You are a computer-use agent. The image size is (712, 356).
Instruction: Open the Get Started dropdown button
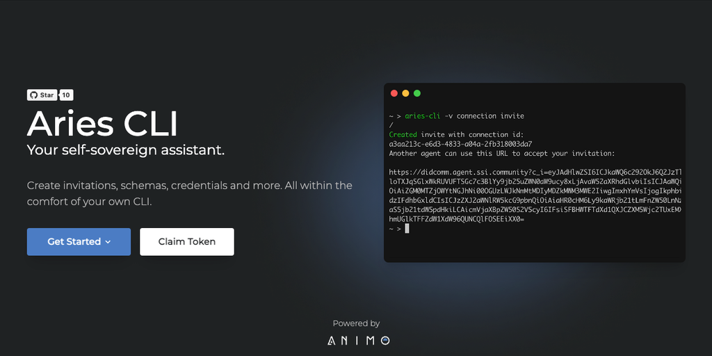coord(79,241)
